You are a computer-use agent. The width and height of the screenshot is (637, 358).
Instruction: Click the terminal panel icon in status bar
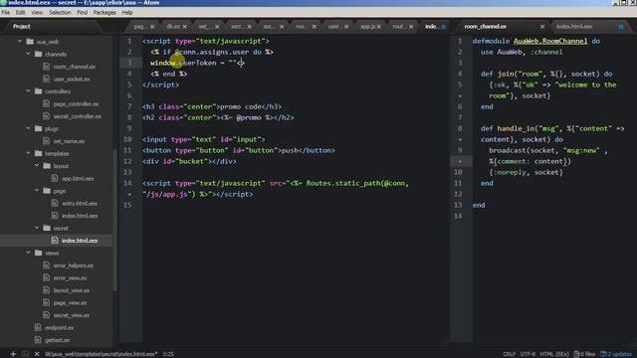click(x=25, y=354)
